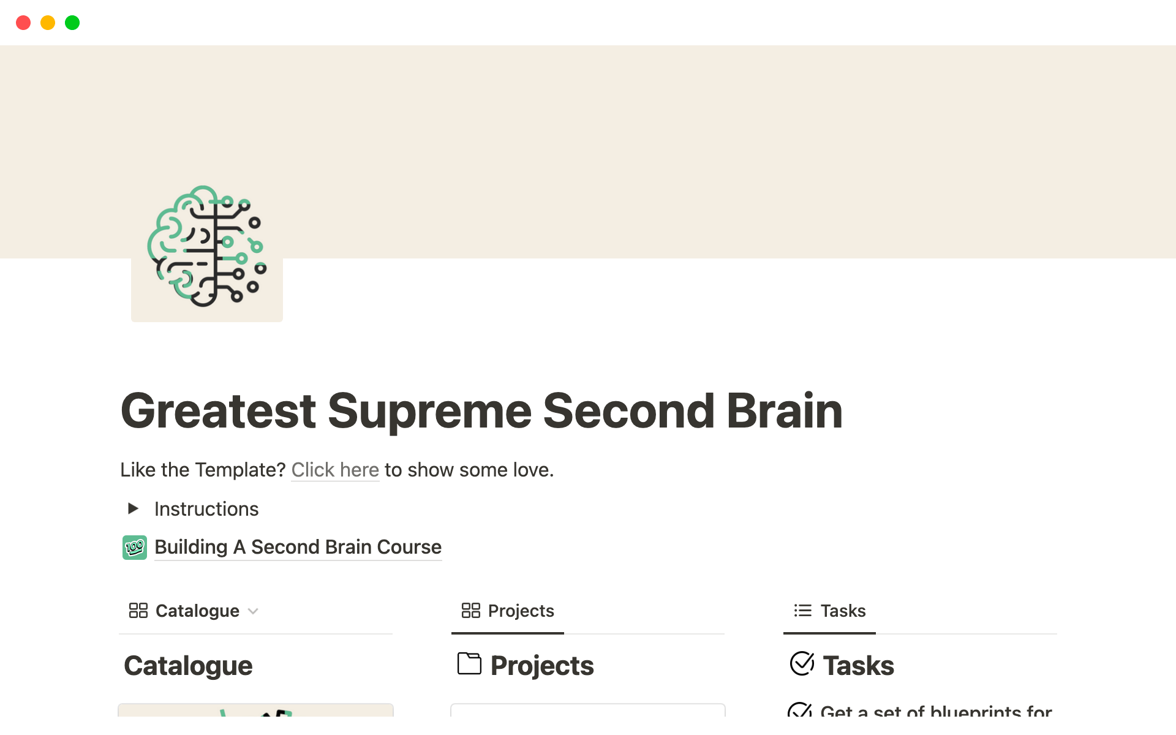Check off the blueprints task circle

pyautogui.click(x=799, y=710)
